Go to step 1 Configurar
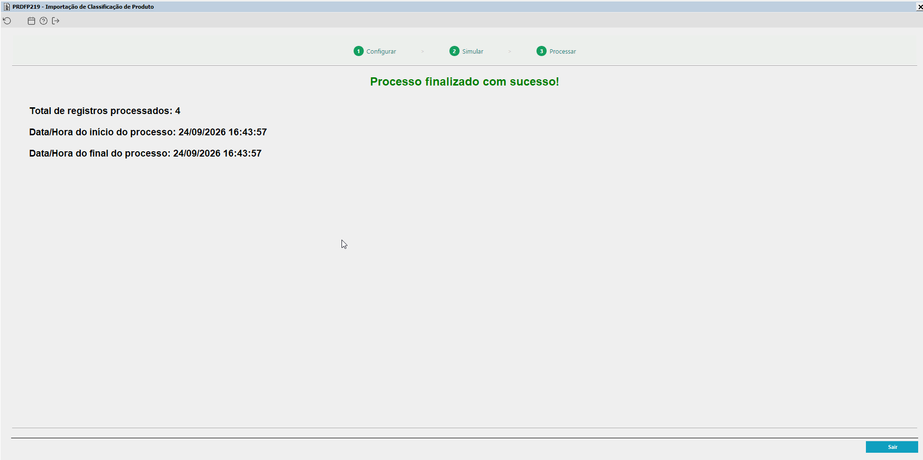 [x=375, y=51]
